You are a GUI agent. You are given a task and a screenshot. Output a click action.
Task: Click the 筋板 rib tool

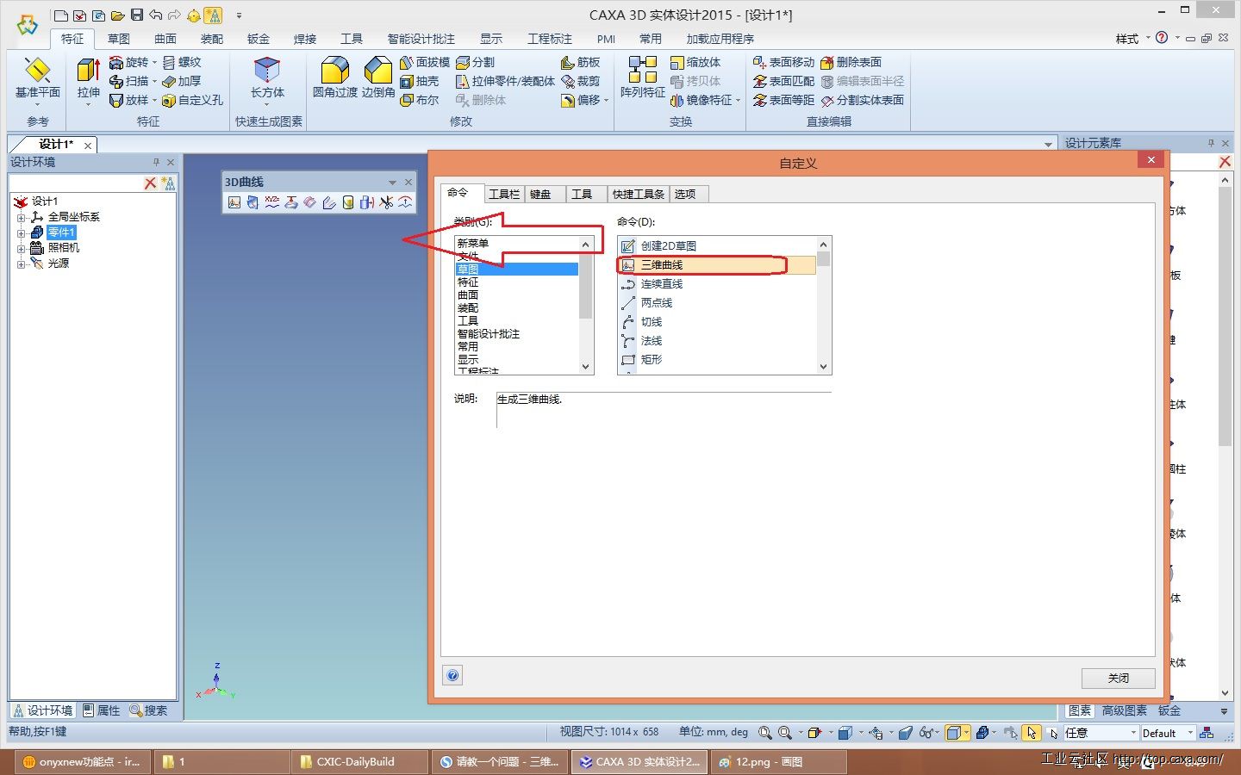tap(581, 62)
